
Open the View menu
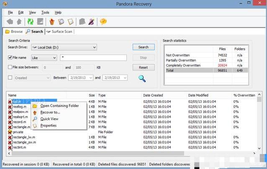click(x=32, y=12)
